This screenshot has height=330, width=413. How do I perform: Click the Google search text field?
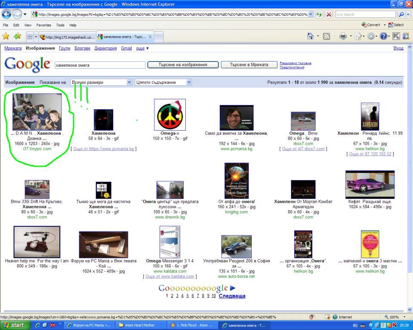click(100, 65)
